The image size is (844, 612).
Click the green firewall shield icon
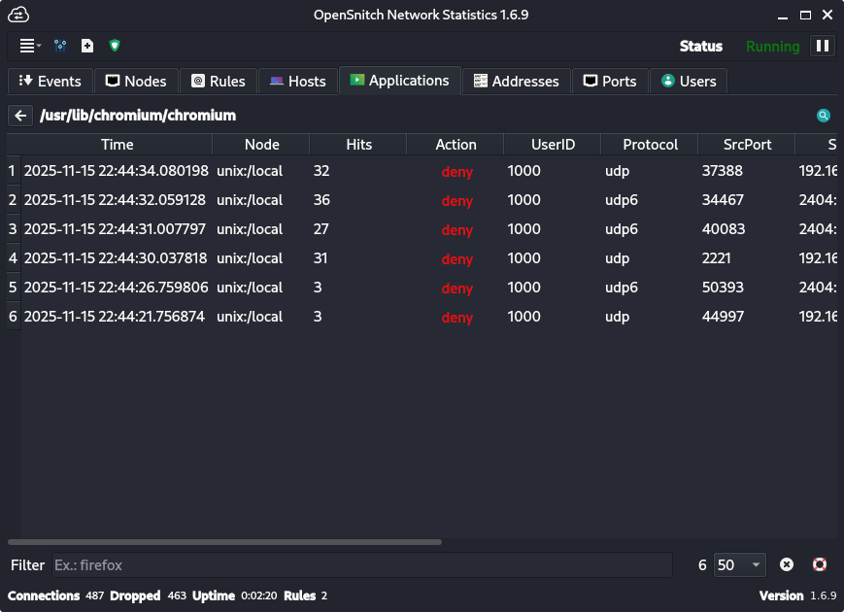(115, 46)
